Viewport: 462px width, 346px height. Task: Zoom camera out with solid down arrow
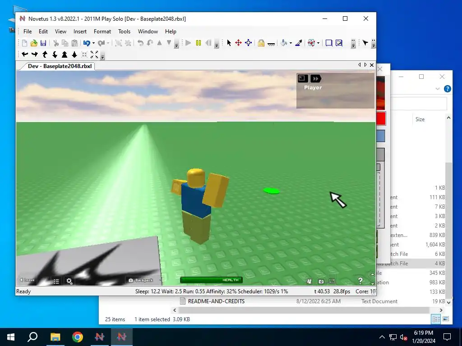tap(74, 55)
